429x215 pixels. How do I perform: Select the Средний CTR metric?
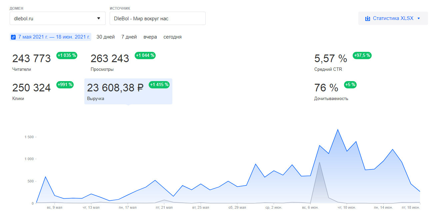[330, 62]
